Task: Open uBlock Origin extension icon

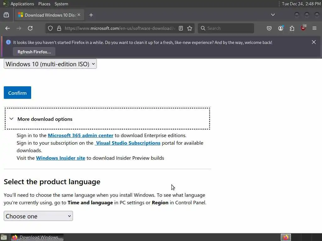Action: coord(303,28)
